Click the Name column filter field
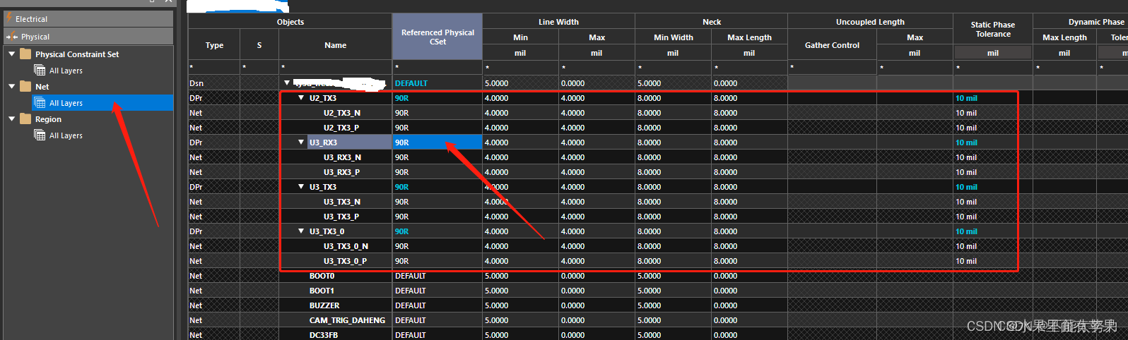The image size is (1128, 340). coord(335,68)
